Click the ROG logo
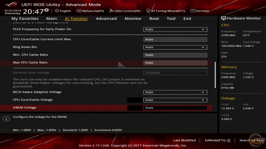Screen dimensions: 266x149 pyautogui.click(x=11, y=4)
